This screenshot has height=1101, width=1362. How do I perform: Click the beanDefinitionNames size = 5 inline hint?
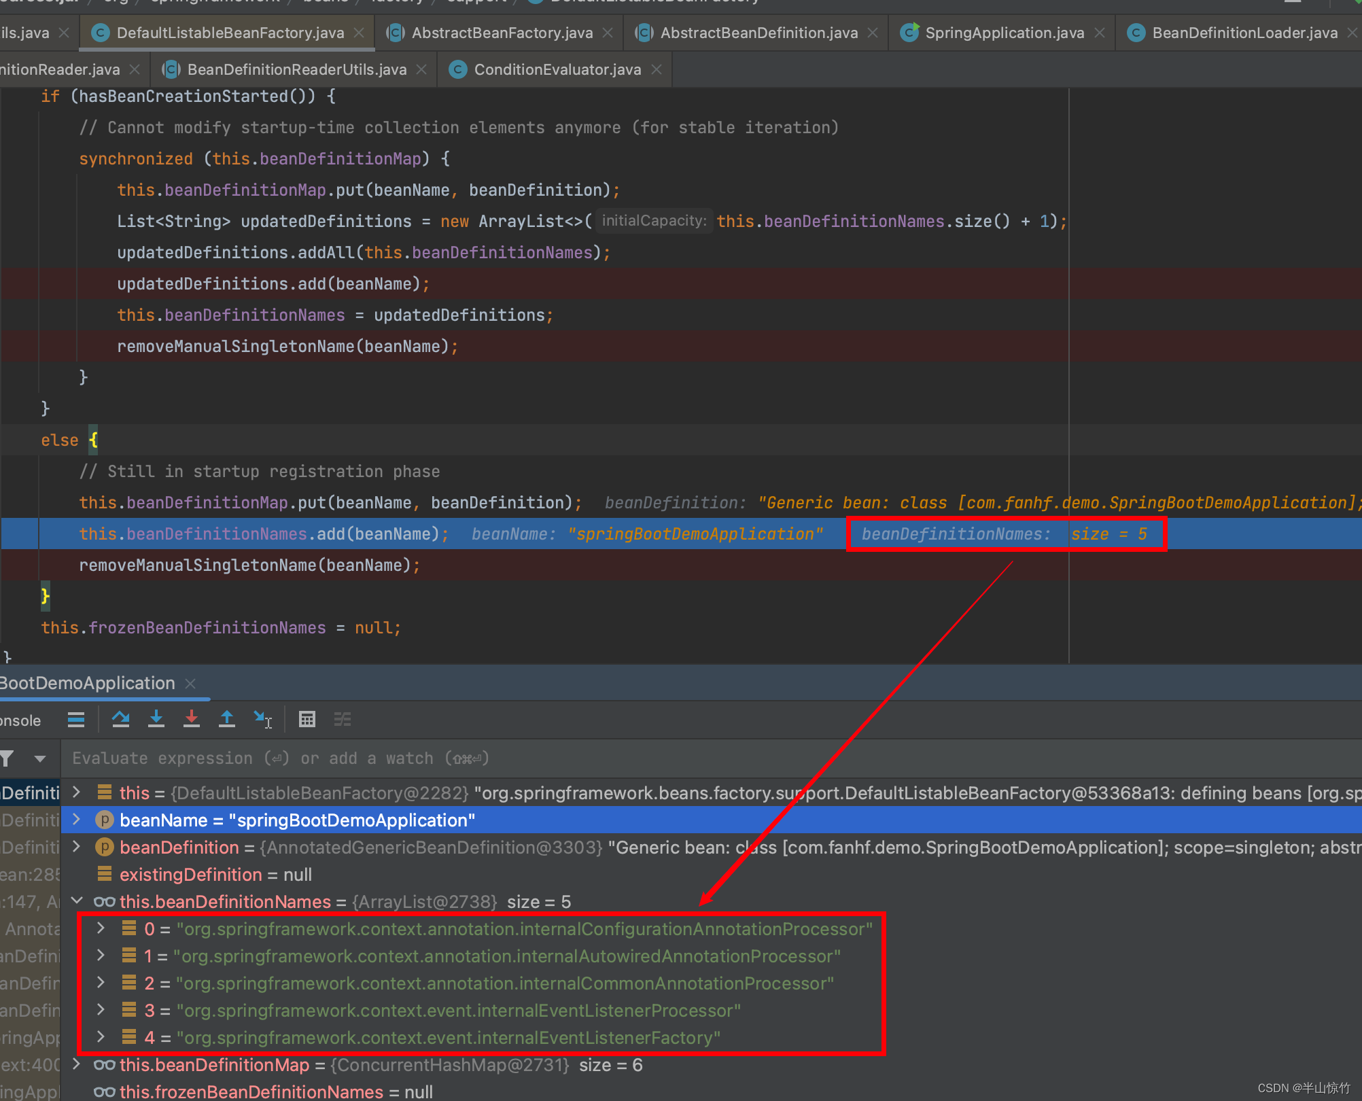point(1005,534)
